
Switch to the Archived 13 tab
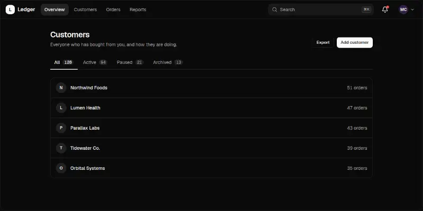(168, 62)
